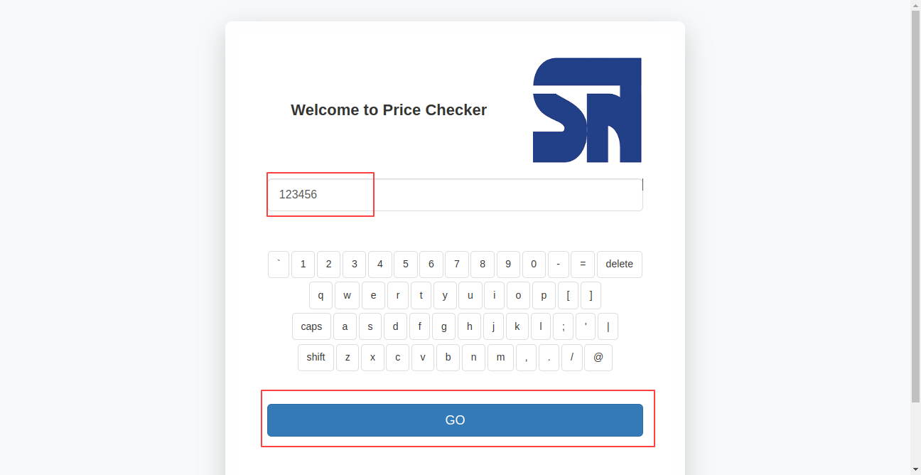Tap the letter g key
The height and width of the screenshot is (475, 921).
443,326
